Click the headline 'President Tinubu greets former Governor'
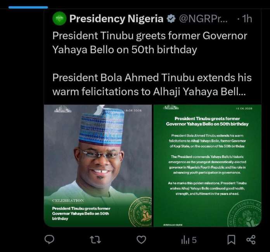 [149, 36]
